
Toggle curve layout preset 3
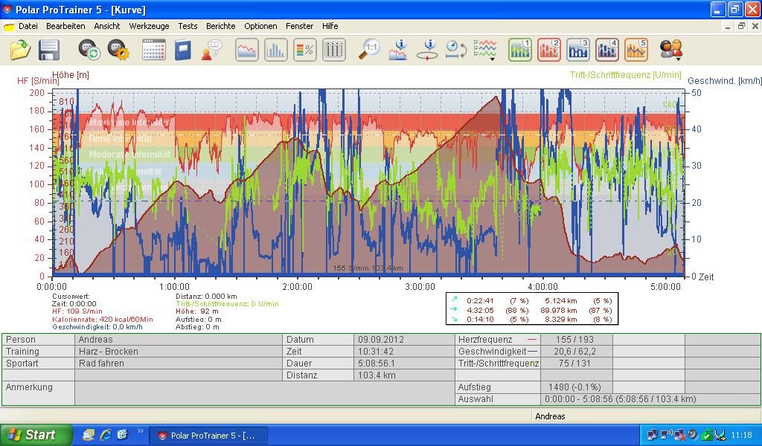point(577,50)
